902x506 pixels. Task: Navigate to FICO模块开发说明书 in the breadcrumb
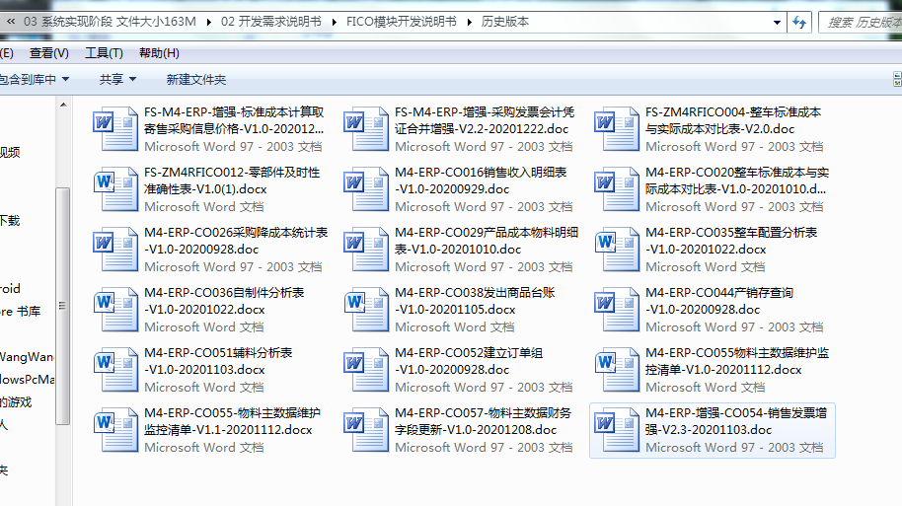click(402, 22)
